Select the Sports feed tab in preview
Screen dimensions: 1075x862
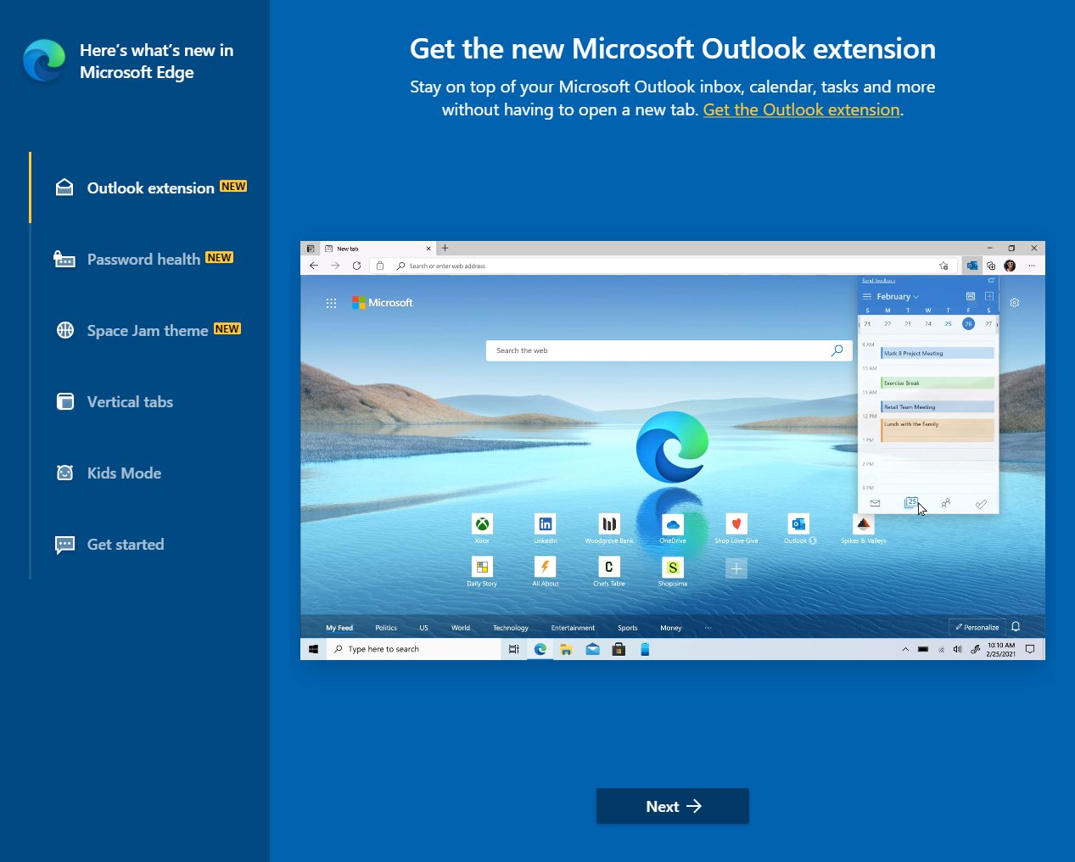tap(628, 628)
